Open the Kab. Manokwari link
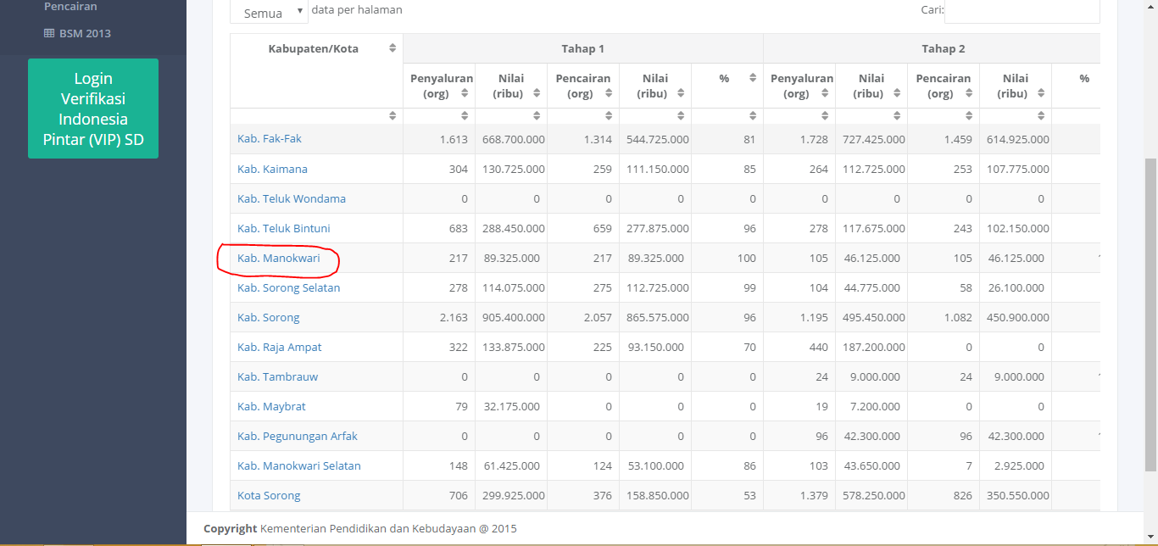 click(x=279, y=258)
